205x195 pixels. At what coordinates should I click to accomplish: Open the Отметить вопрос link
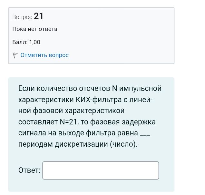coord(44,55)
